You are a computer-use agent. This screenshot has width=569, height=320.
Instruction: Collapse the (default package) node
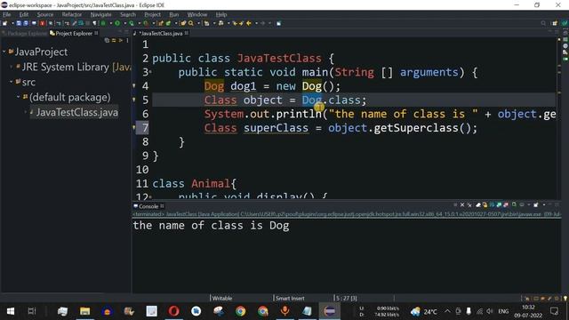click(x=18, y=97)
